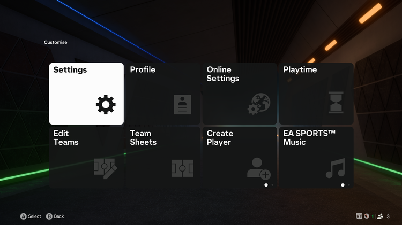Click the add-person Create Player icon

point(259,168)
